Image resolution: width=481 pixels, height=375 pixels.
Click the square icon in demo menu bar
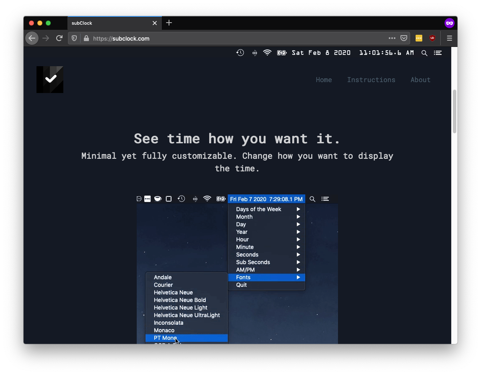[169, 199]
